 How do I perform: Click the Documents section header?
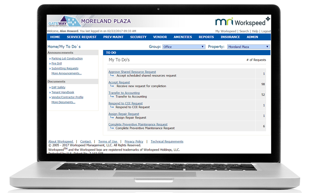pyautogui.click(x=73, y=81)
